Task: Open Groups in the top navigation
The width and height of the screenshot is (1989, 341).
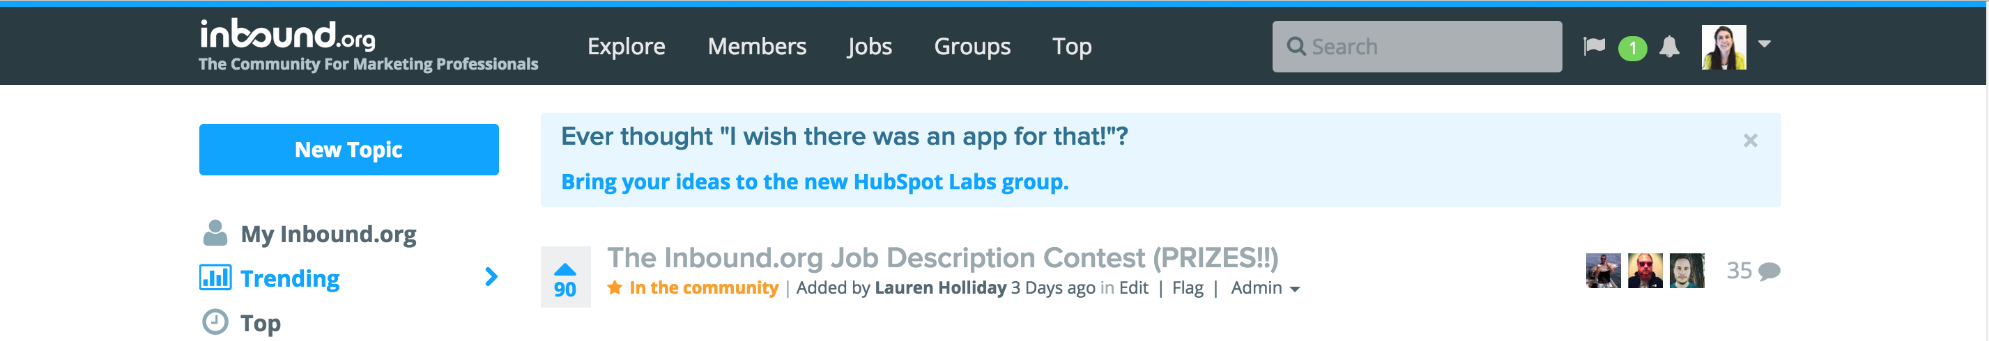Action: (x=972, y=47)
